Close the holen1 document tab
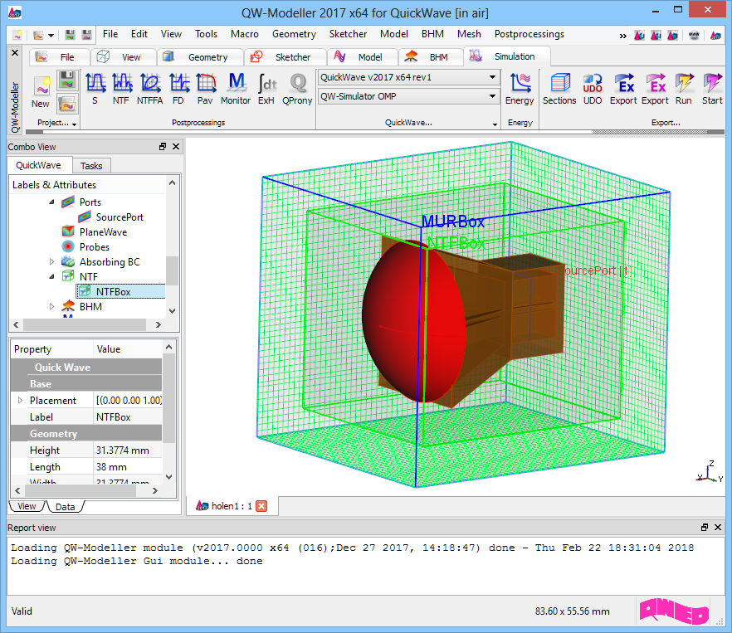 pos(261,506)
